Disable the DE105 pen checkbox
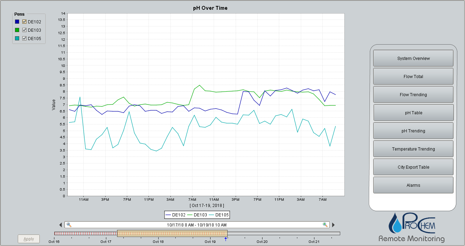 point(24,38)
